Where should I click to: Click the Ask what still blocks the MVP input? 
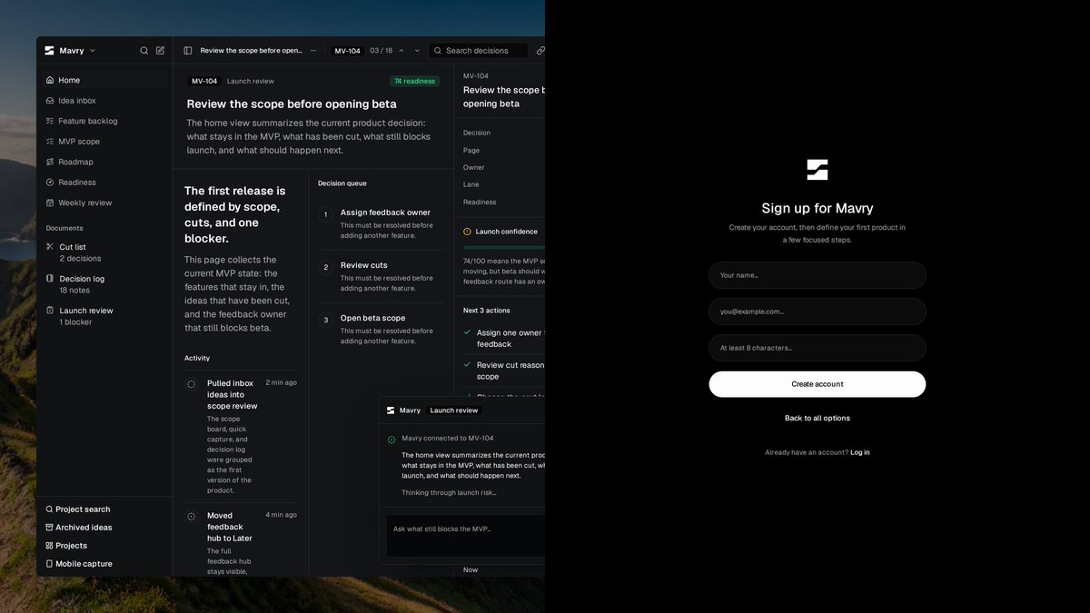[466, 536]
